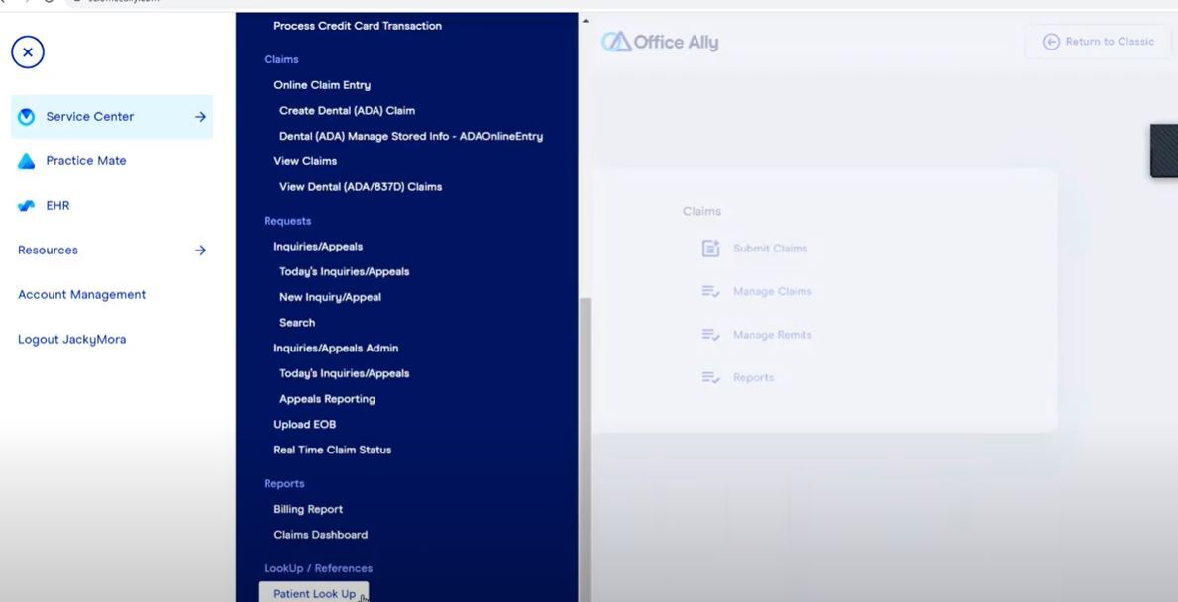This screenshot has height=602, width=1178.
Task: Click the submenu scrollbar thumb
Action: pyautogui.click(x=585, y=449)
